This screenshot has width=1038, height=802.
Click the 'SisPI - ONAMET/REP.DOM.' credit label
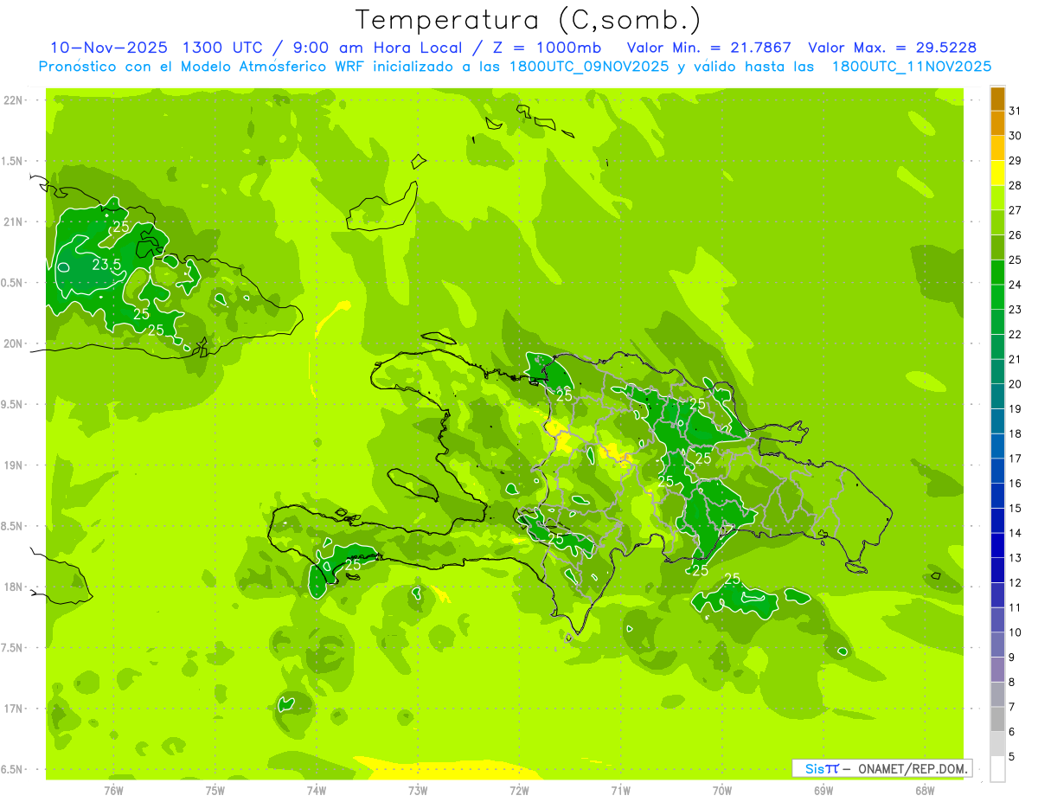(x=881, y=768)
